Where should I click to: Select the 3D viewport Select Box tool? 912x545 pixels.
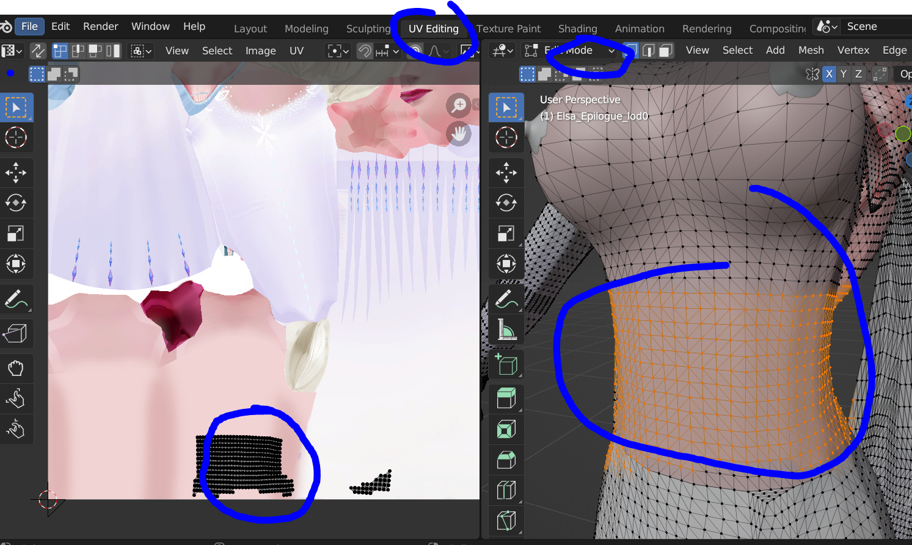click(x=506, y=107)
